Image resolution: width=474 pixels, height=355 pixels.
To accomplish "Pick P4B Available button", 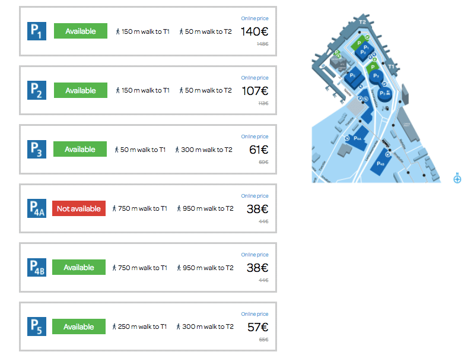I will click(x=79, y=268).
